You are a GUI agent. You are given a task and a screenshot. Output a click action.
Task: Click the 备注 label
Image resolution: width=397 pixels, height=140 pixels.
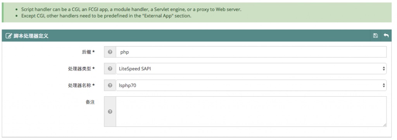[90, 102]
